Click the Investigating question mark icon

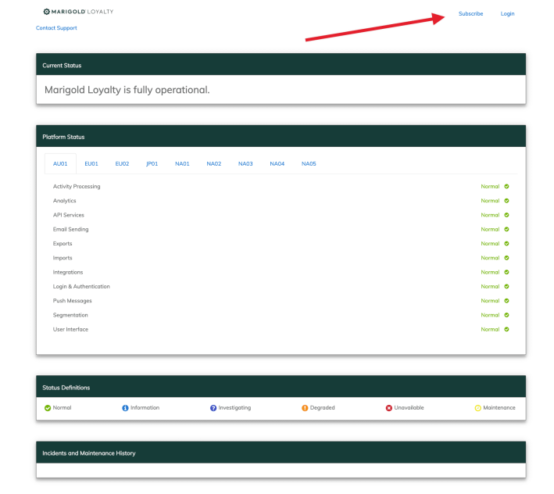point(213,408)
